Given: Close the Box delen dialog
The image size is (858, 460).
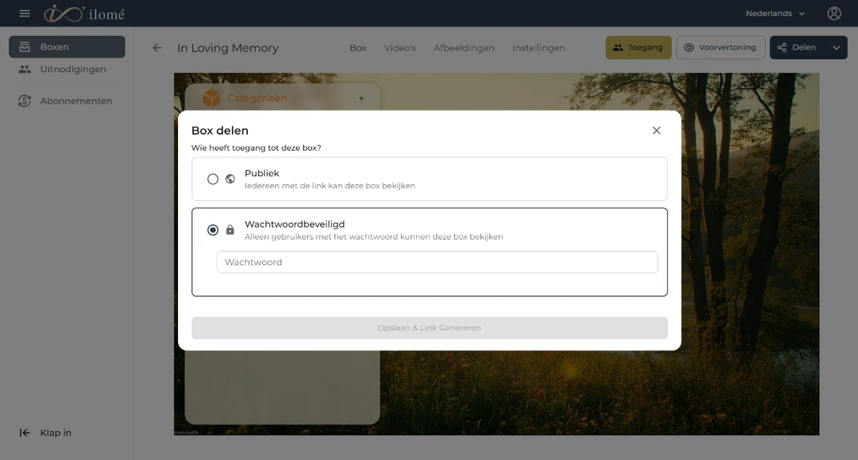Looking at the screenshot, I should (x=657, y=130).
